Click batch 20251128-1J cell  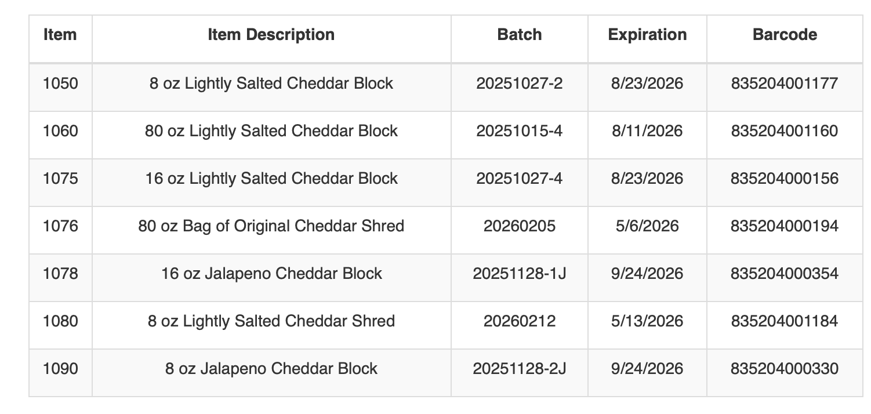519,274
